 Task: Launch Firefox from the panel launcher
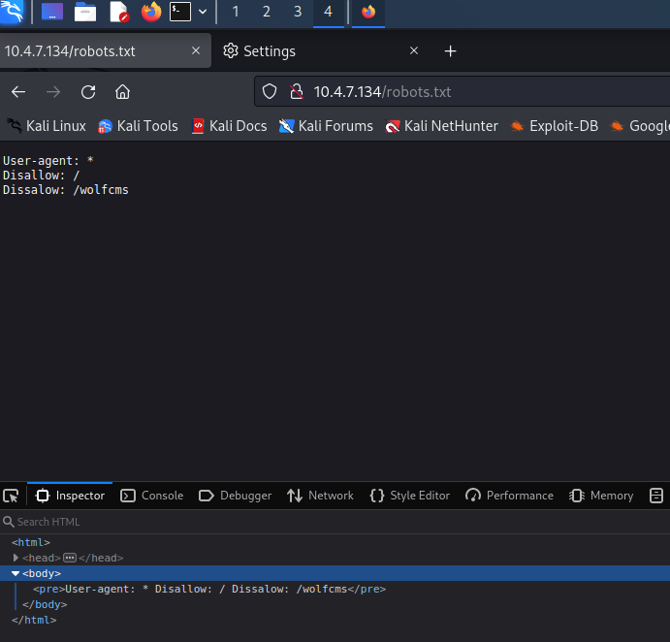[x=151, y=12]
